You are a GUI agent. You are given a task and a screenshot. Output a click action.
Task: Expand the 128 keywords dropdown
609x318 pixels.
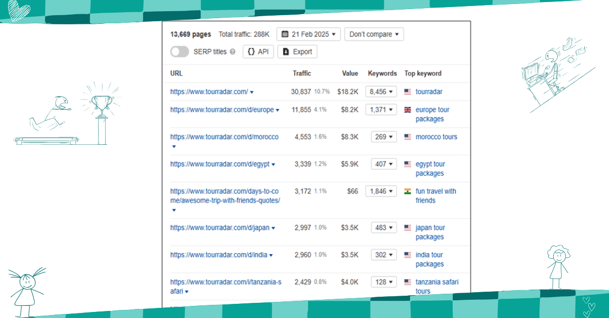point(384,282)
